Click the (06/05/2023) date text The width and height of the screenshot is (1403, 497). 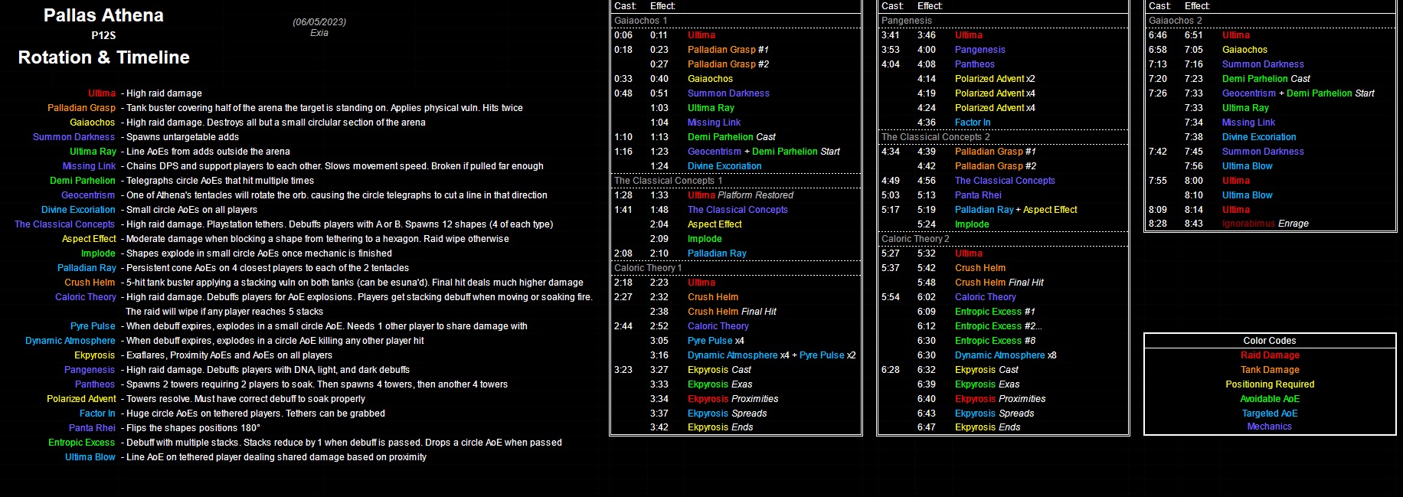pos(319,22)
